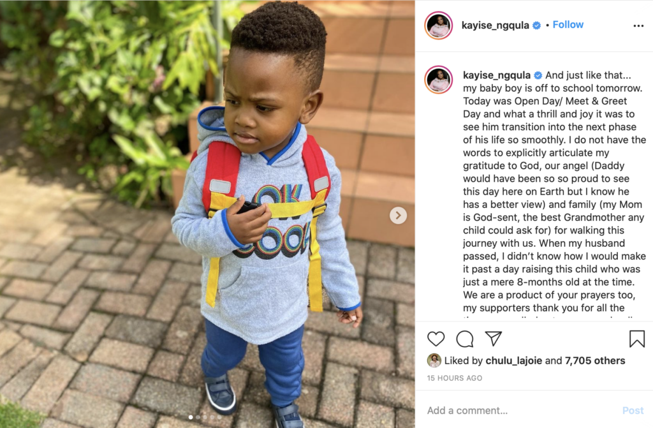
Task: Click the 15 HOURS AGO timestamp
Action: [x=454, y=378]
